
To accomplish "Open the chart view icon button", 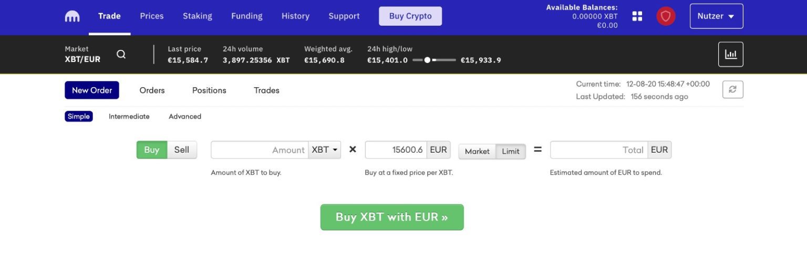I will click(730, 54).
